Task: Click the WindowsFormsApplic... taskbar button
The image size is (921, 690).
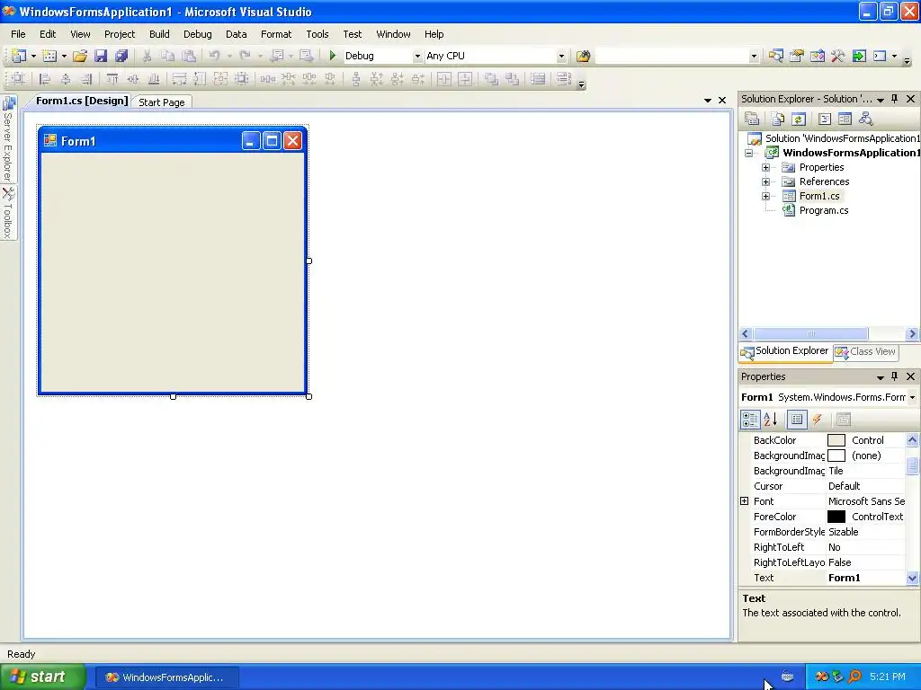Action: click(166, 677)
